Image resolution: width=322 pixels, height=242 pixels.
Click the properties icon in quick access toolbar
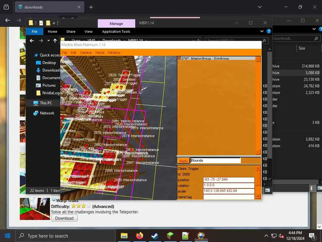[41, 23]
